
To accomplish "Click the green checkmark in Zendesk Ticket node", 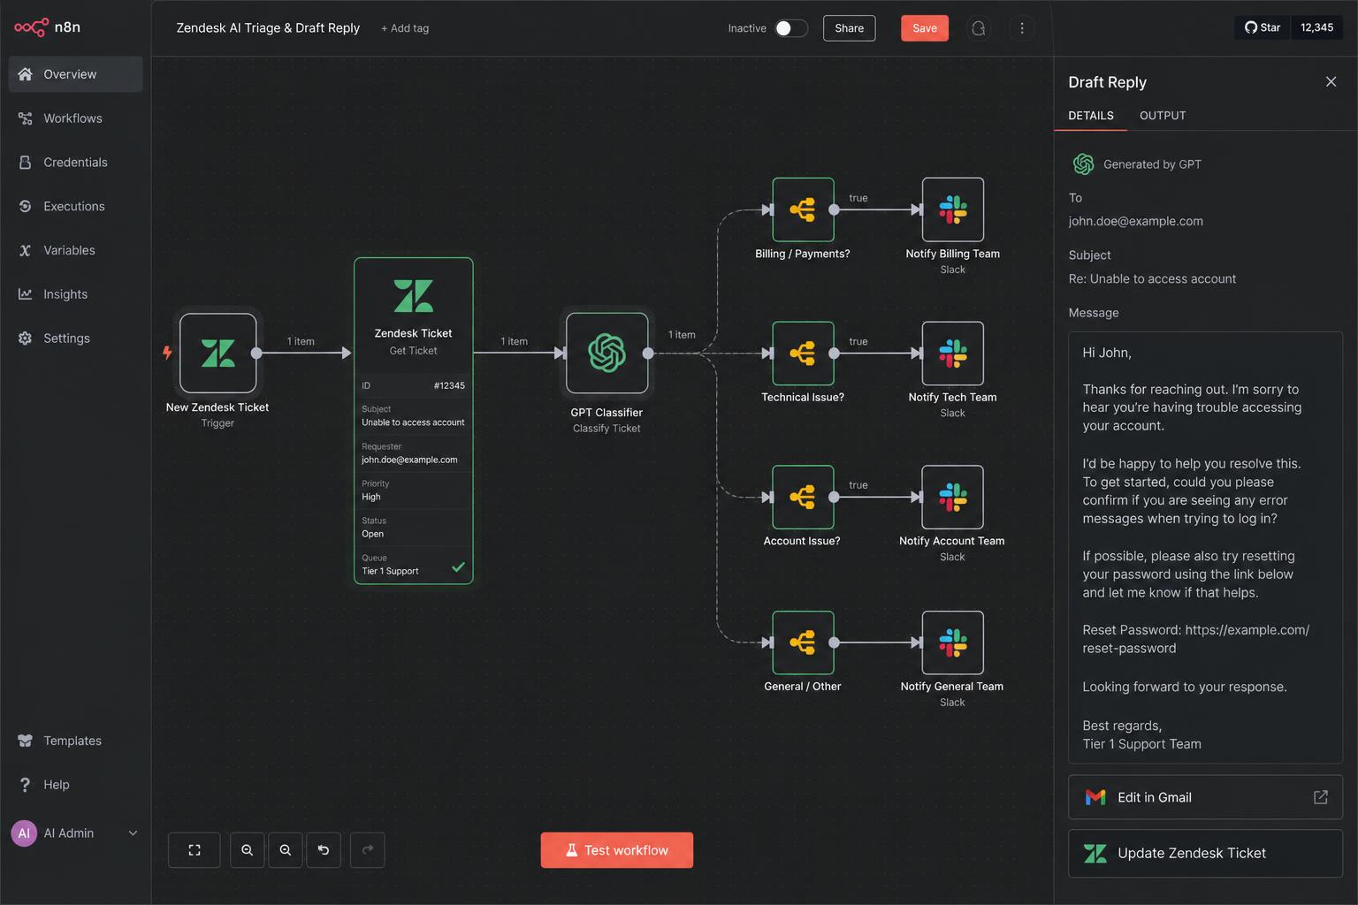I will 458,567.
